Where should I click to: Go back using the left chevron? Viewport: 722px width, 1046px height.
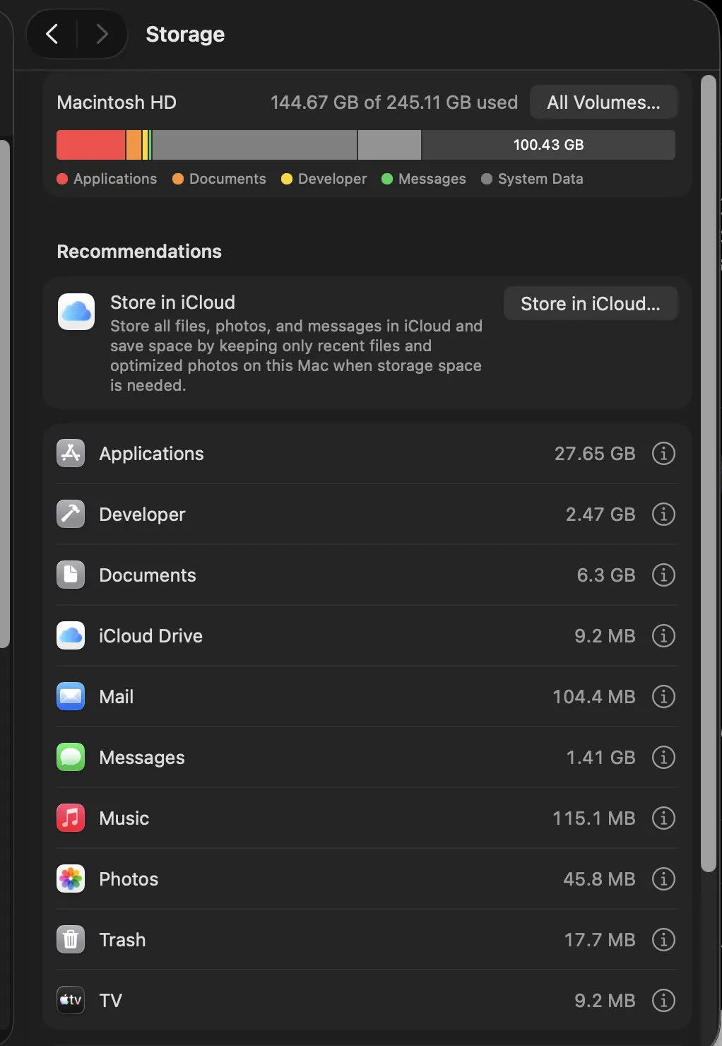(x=52, y=34)
